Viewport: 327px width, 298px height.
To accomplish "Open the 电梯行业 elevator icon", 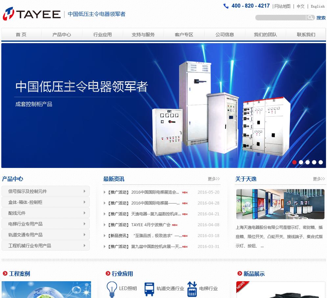I will [x=192, y=289].
